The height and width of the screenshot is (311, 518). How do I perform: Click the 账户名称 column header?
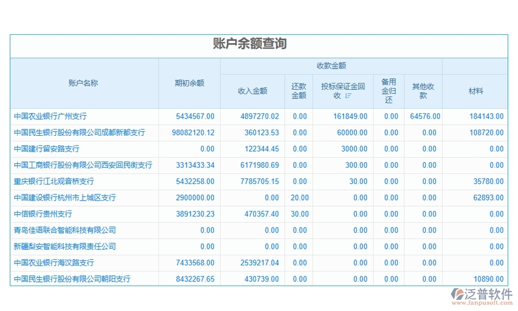83,83
